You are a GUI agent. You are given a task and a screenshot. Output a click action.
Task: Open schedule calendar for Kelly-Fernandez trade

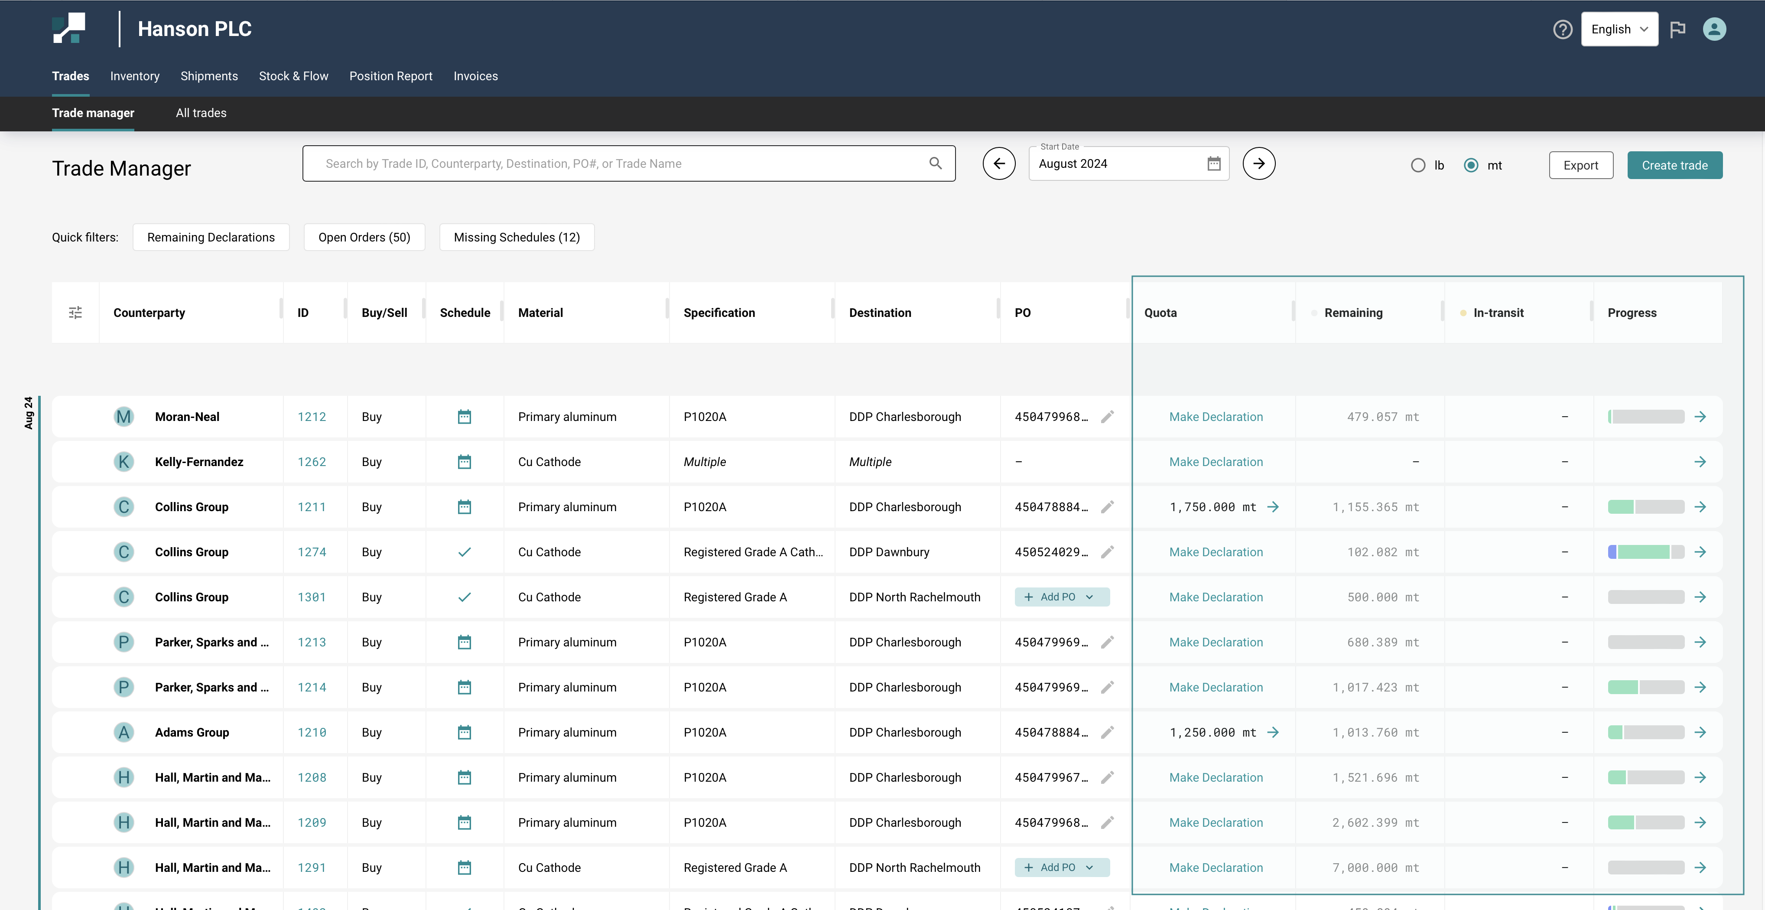coord(464,462)
